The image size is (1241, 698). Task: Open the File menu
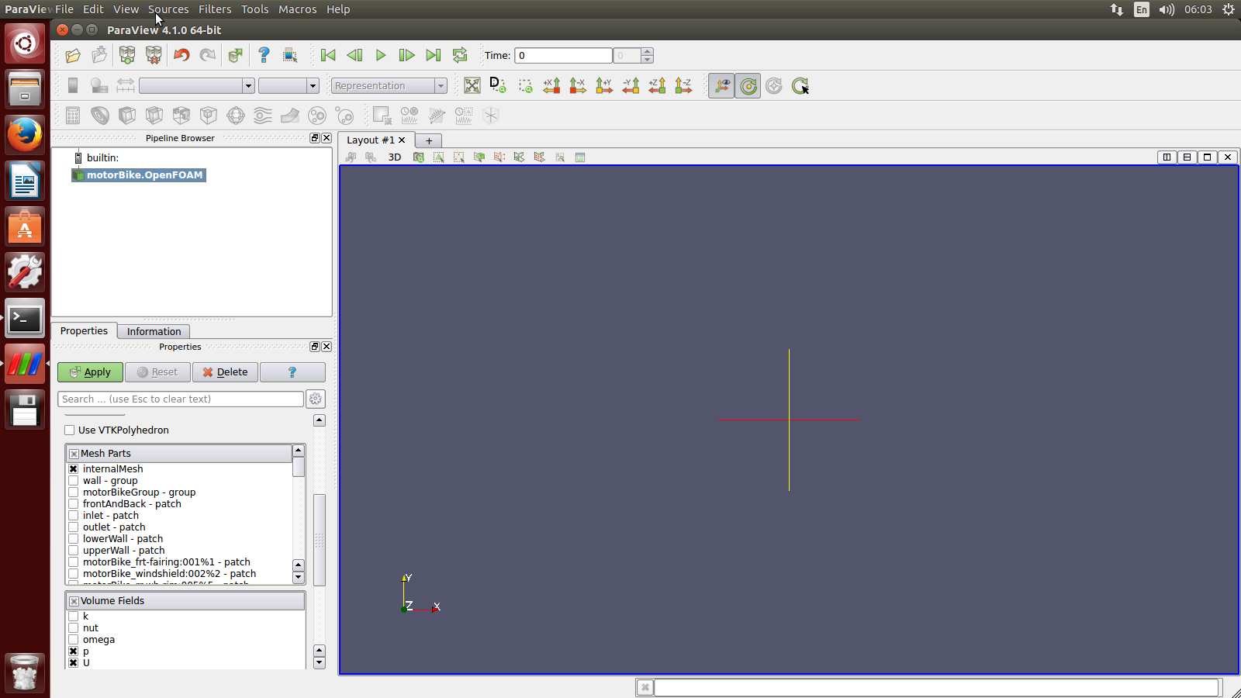[64, 9]
